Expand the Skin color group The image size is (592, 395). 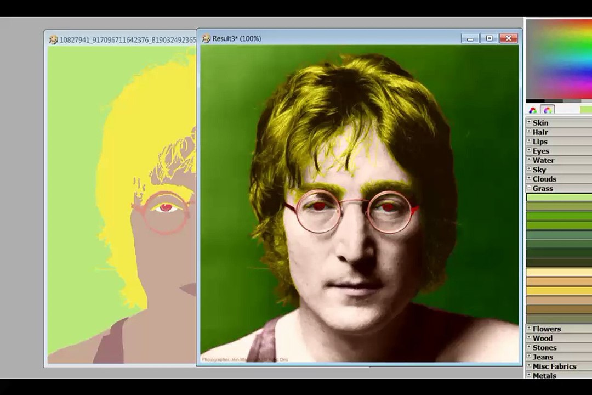[529, 122]
